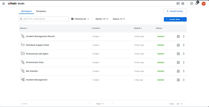This screenshot has width=209, height=107.
Task: Click Deployed badge for Incident Management Record
Action: coord(161,36)
